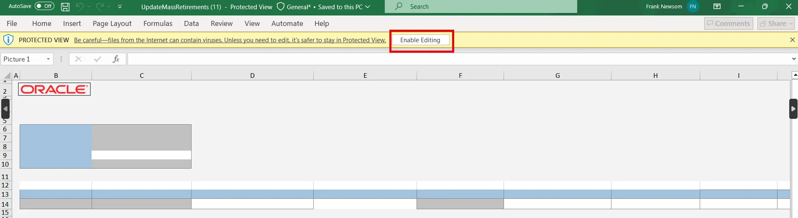Image resolution: width=798 pixels, height=218 pixels.
Task: Open Customize Quick Access Toolbar dropdown
Action: tap(120, 7)
